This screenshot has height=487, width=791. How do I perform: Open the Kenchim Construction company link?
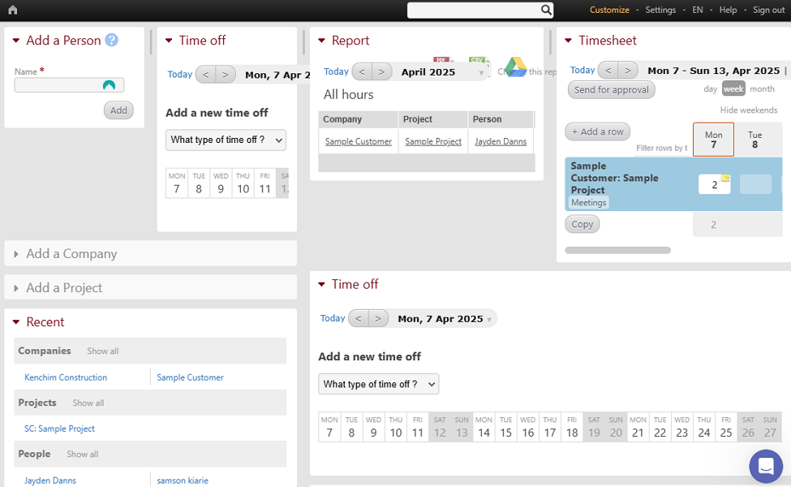click(66, 377)
